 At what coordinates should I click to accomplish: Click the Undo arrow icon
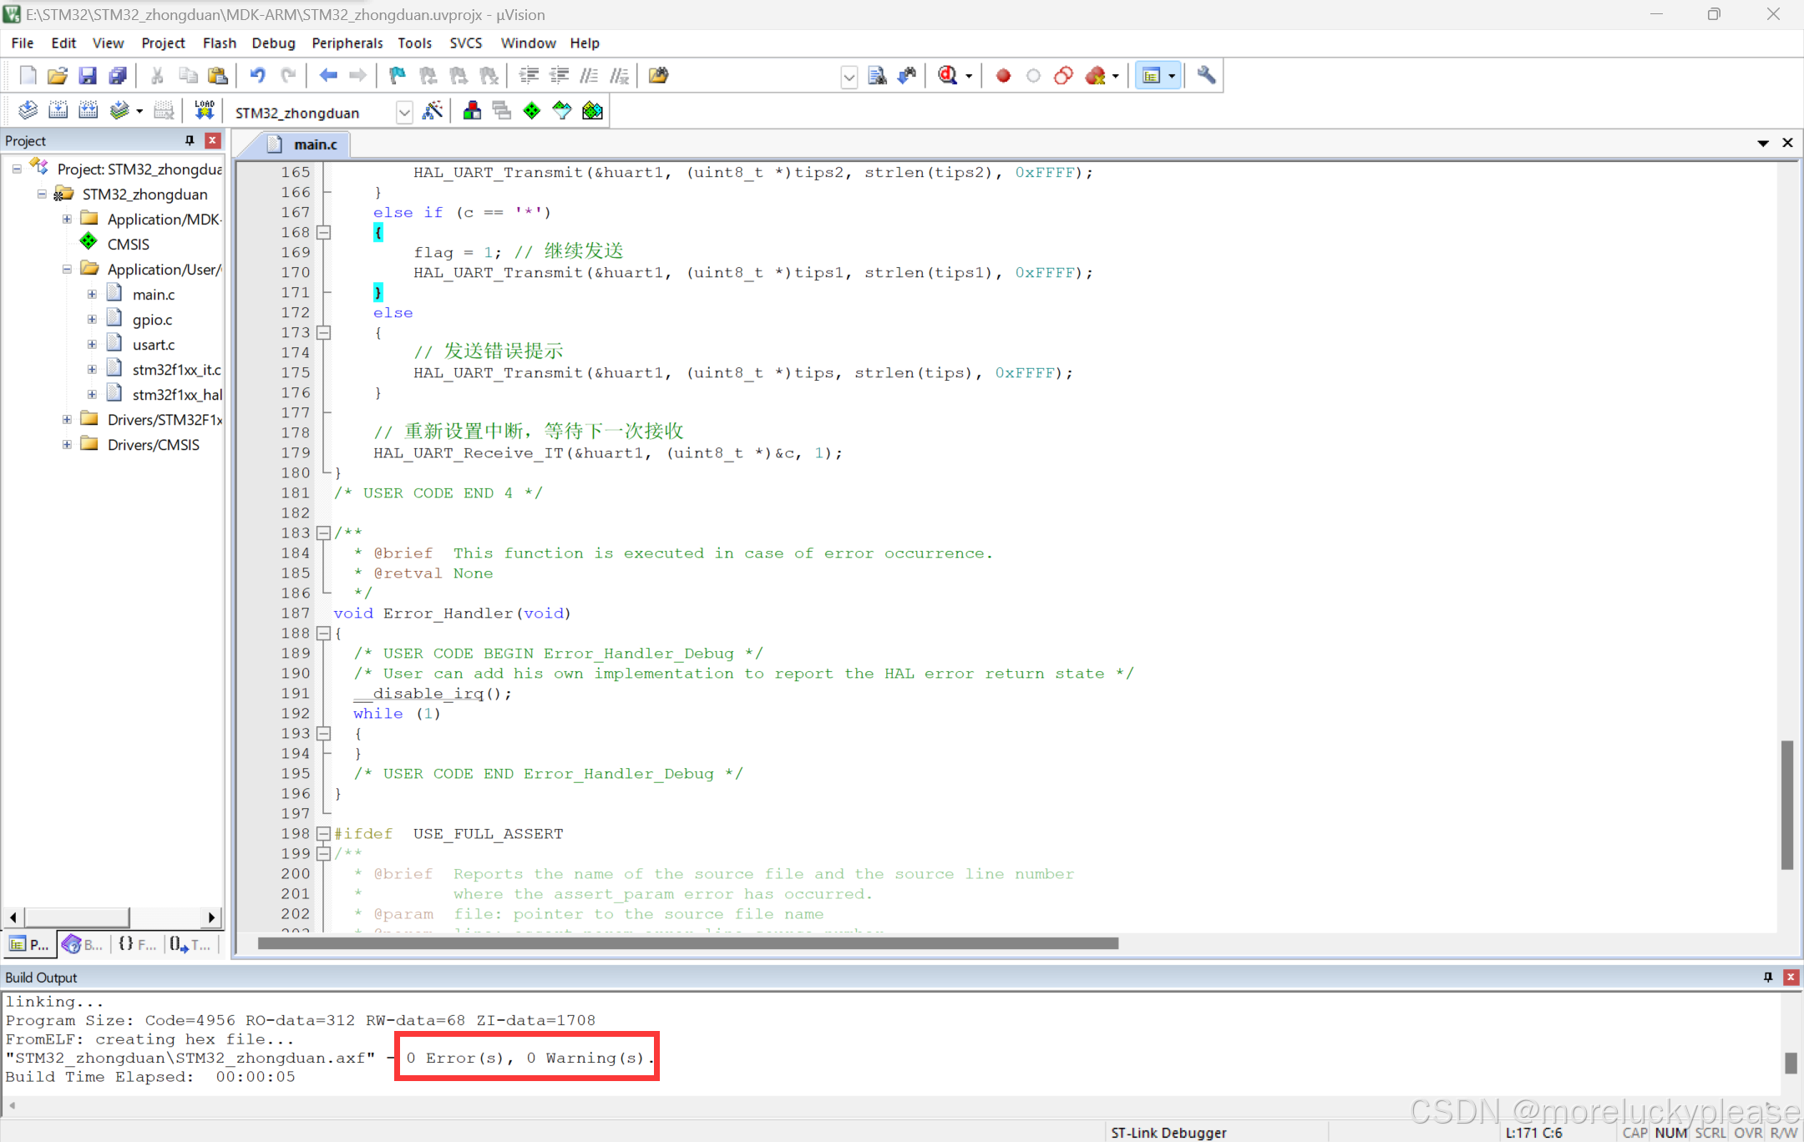pos(258,76)
